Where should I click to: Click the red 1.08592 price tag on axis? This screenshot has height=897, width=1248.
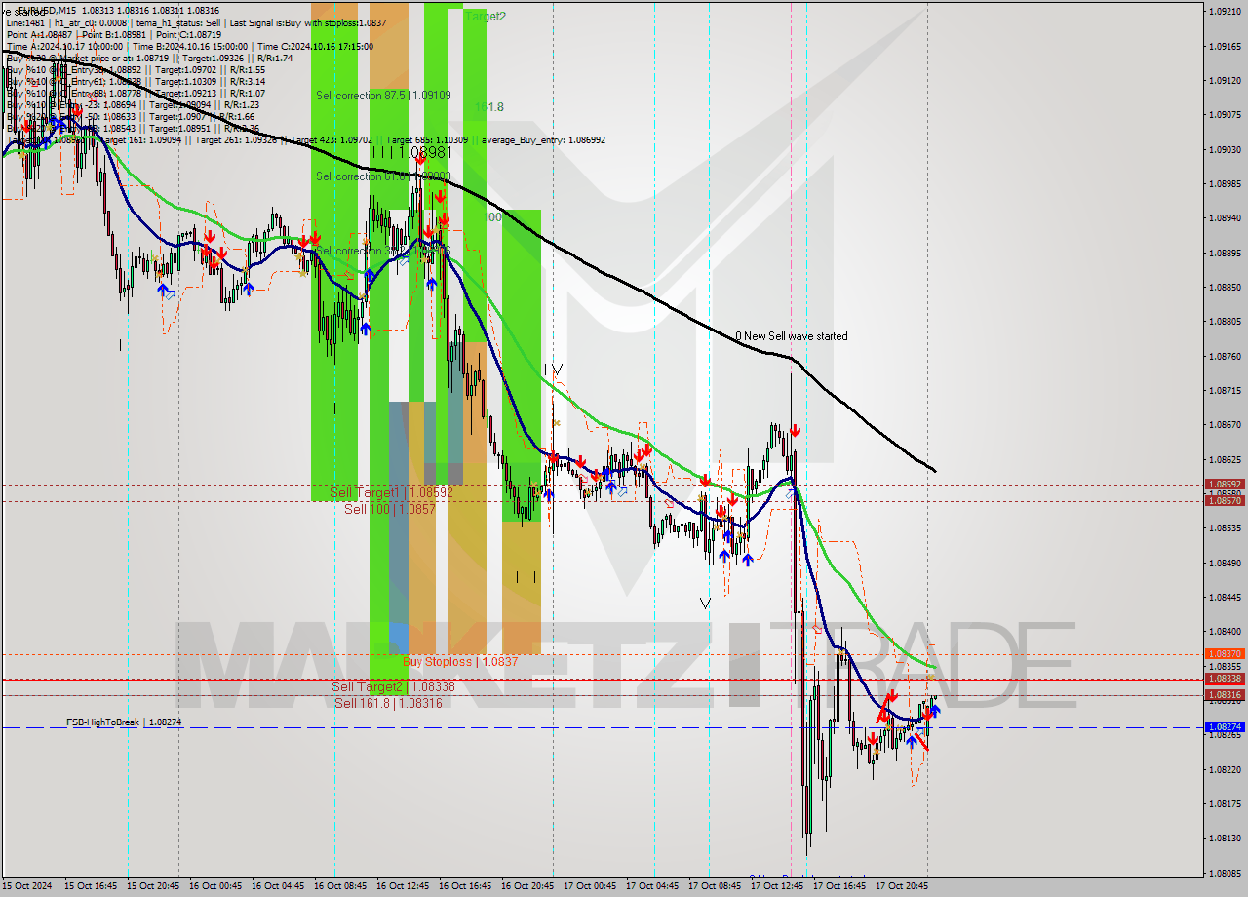[1225, 485]
